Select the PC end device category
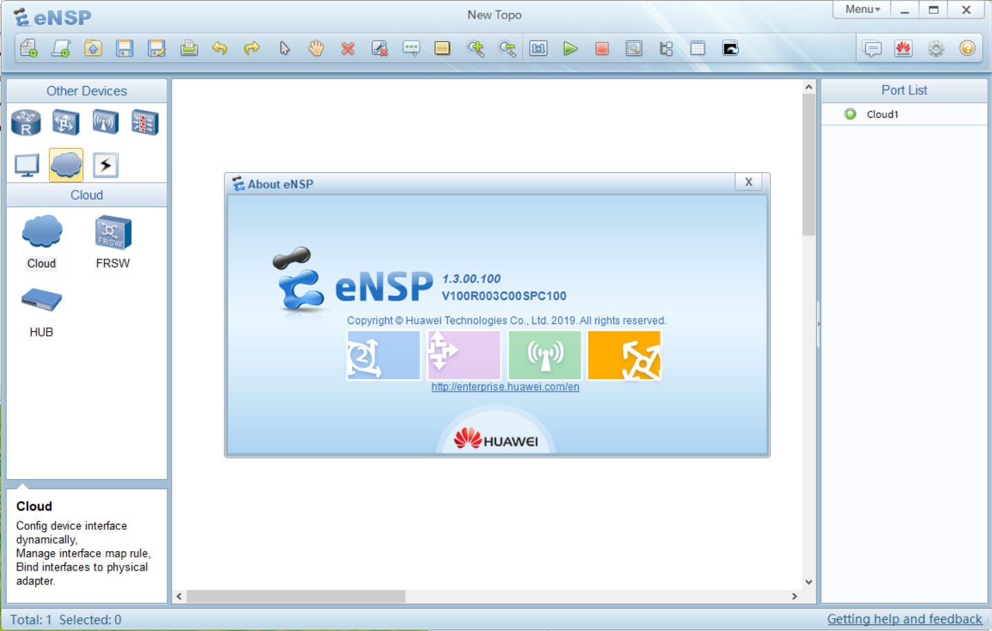The image size is (992, 631). pos(27,165)
